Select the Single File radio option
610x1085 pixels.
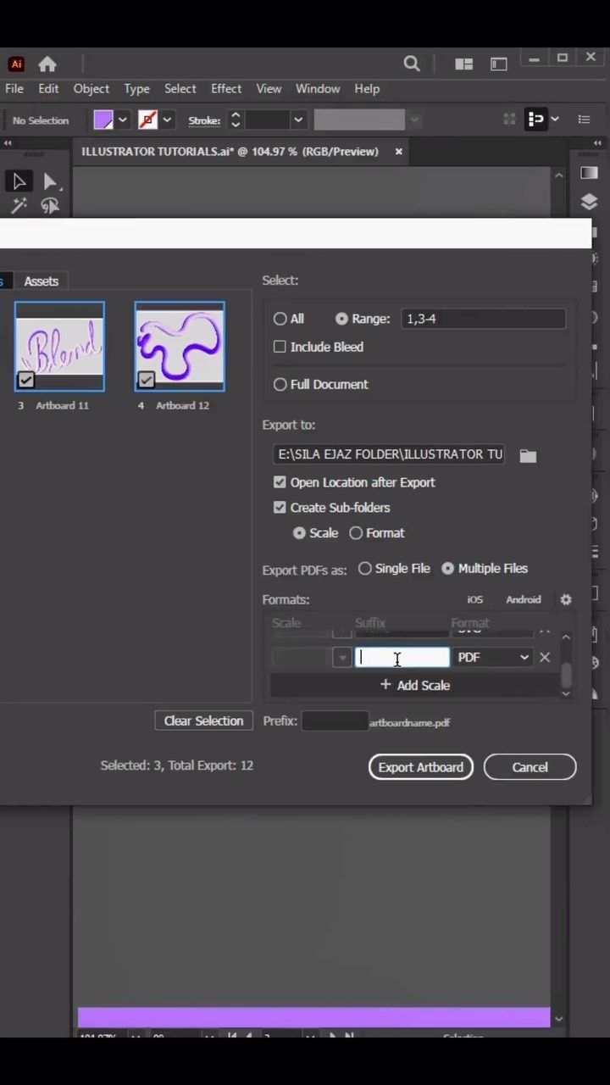pos(365,569)
